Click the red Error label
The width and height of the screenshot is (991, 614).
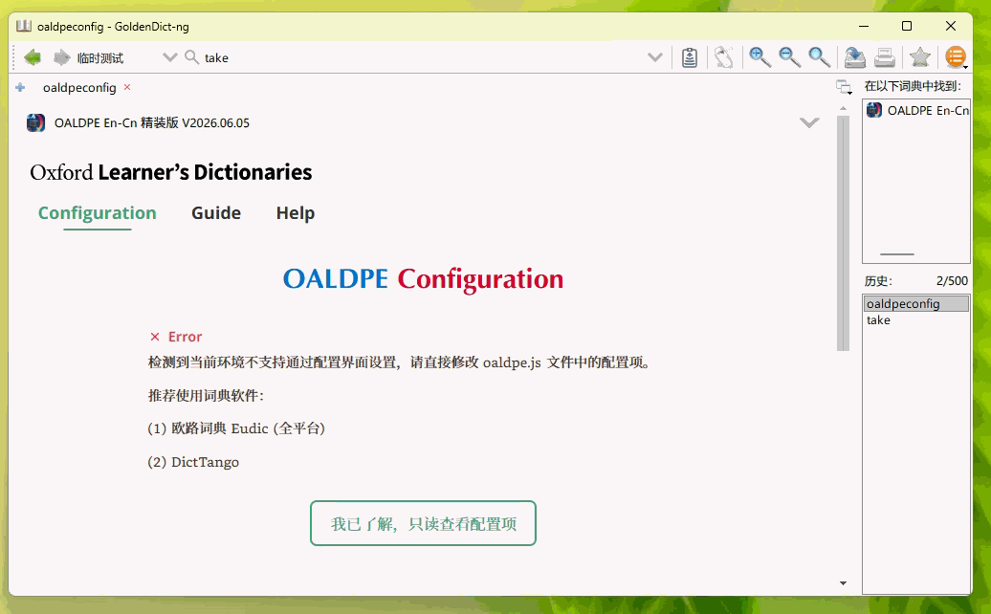[185, 337]
